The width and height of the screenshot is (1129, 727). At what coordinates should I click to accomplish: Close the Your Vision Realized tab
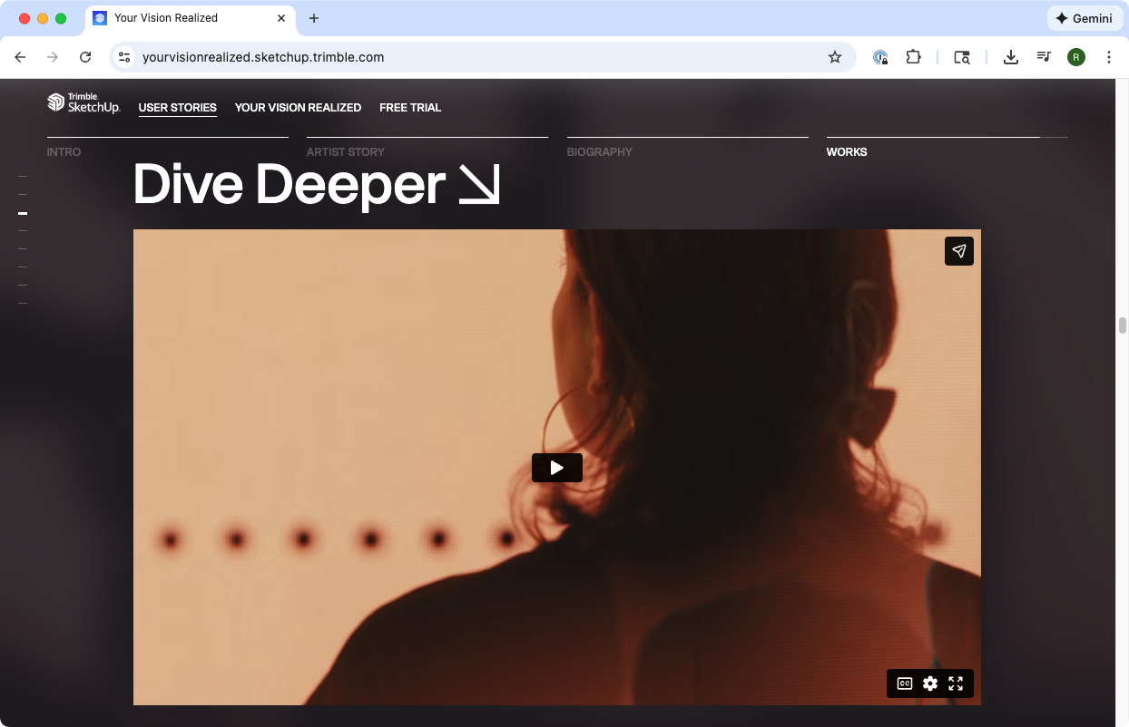click(x=281, y=18)
